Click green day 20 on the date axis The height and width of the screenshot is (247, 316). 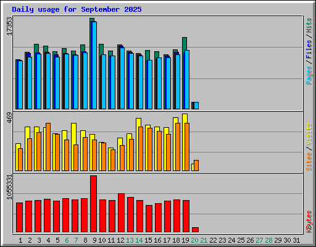tap(194, 240)
